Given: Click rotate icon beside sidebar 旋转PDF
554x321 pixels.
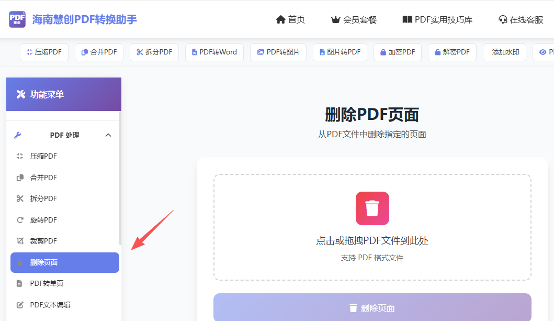Looking at the screenshot, I should [20, 220].
